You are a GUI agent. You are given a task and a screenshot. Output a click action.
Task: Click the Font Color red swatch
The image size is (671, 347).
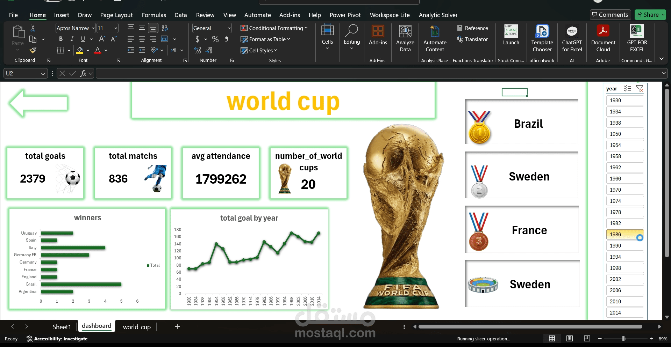(x=98, y=50)
